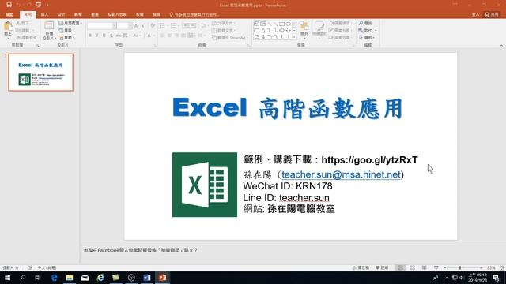Switch to the Animations ribbon tab
The height and width of the screenshot is (284, 506).
pos(95,14)
